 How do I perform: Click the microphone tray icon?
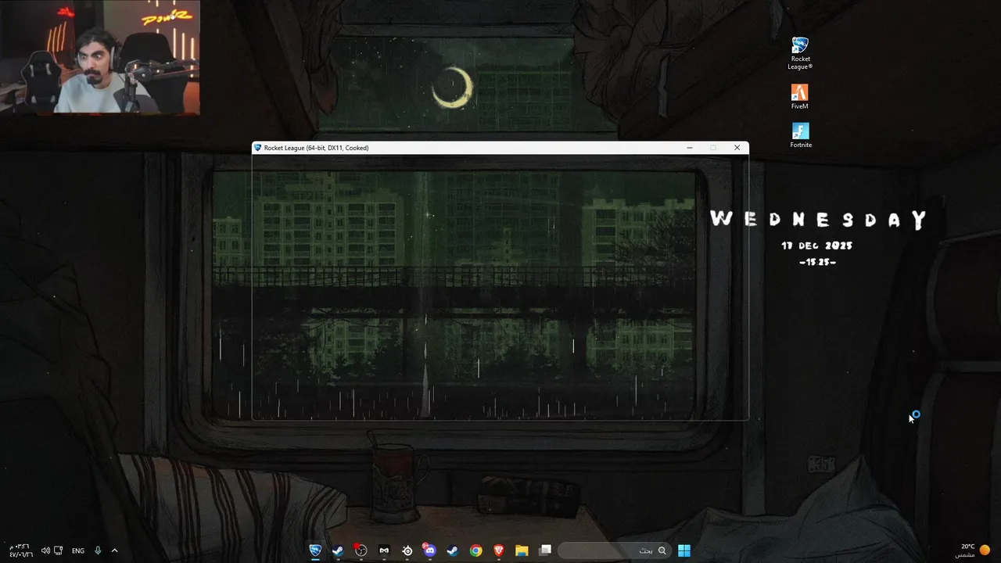tap(98, 550)
